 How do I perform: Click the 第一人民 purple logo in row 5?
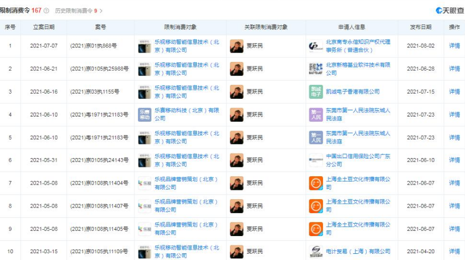(x=316, y=137)
